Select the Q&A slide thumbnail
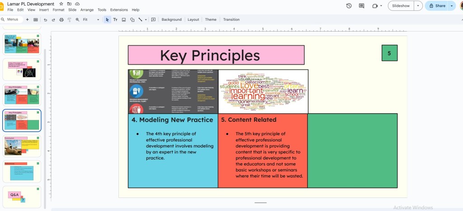The height and width of the screenshot is (211, 463). (x=22, y=197)
